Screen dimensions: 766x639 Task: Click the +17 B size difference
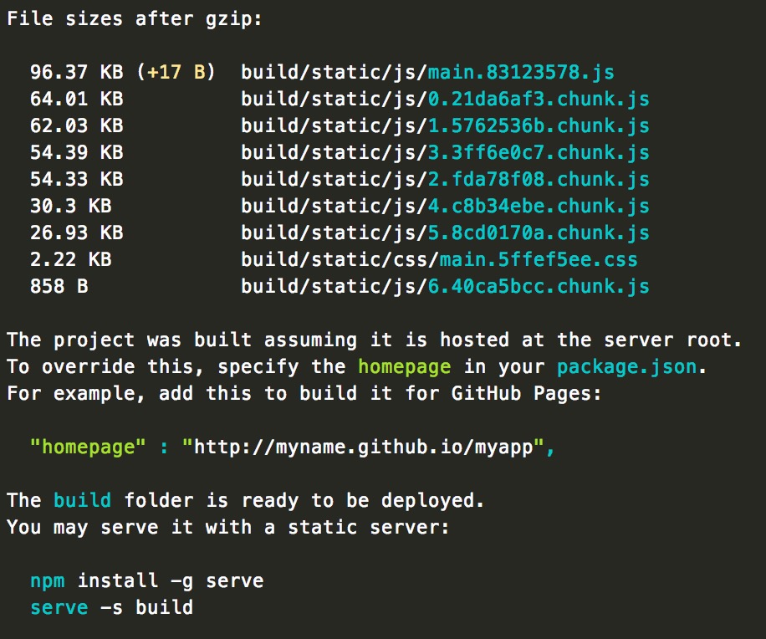pyautogui.click(x=176, y=72)
